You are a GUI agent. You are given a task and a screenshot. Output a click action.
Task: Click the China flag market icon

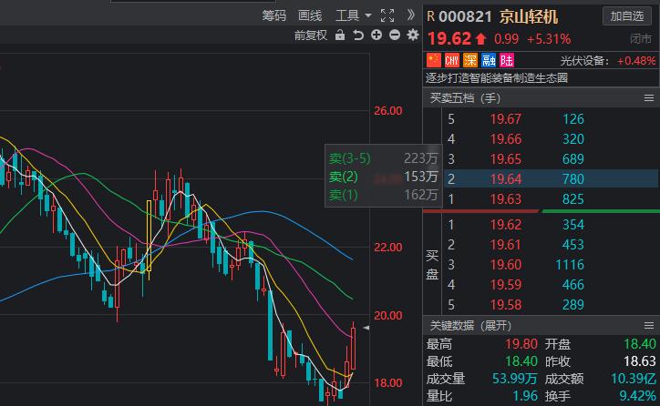point(434,60)
